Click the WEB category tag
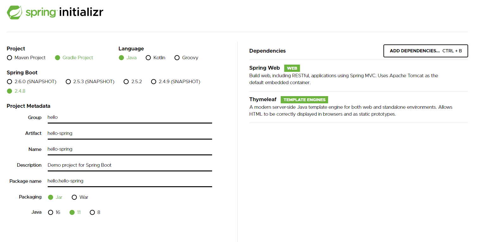Screen dimensions: 477x242 tap(292, 68)
